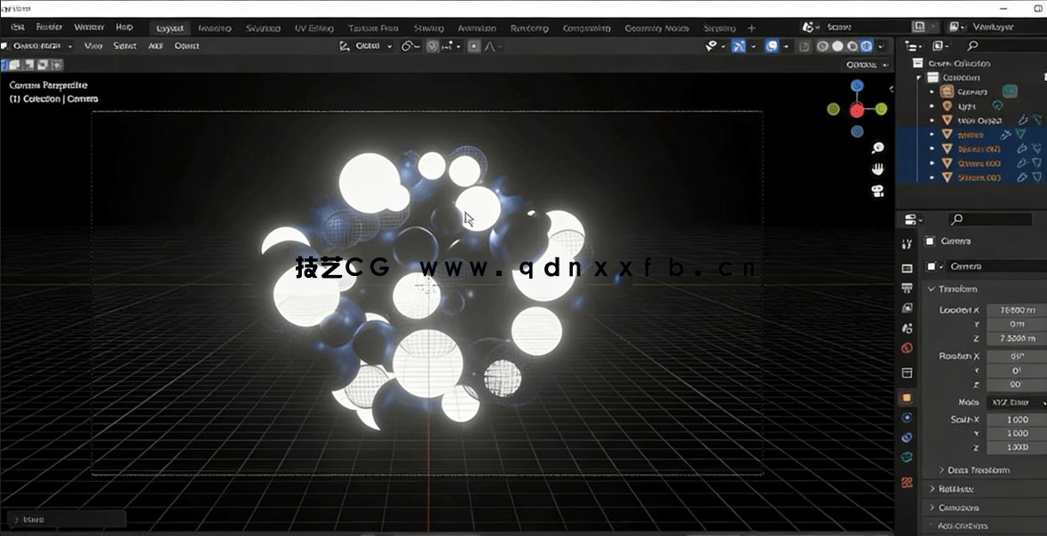Open the Object properties tab icon
Viewport: 1047px width, 536px height.
(906, 397)
